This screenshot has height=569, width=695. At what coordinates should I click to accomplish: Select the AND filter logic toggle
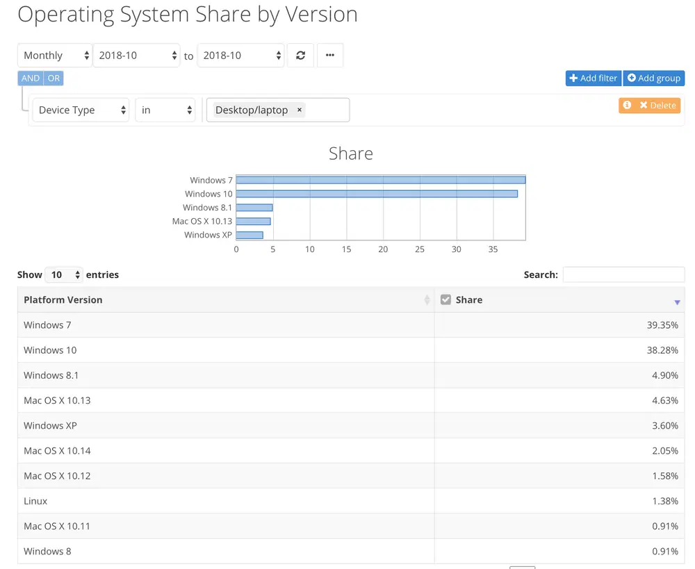(30, 78)
